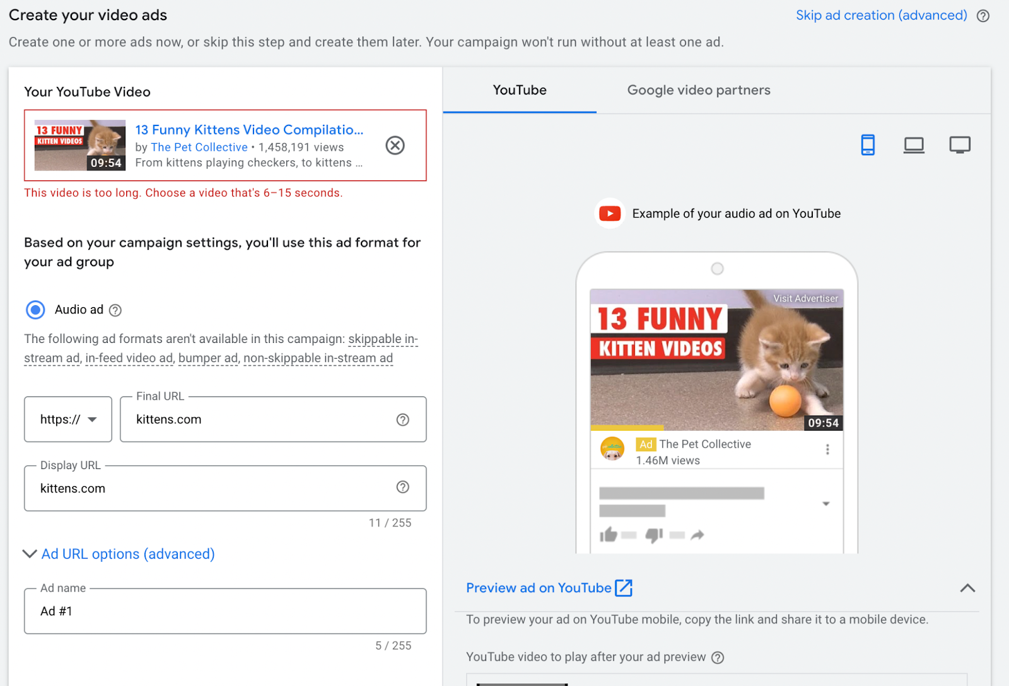Click thumbs up icon in preview

608,535
